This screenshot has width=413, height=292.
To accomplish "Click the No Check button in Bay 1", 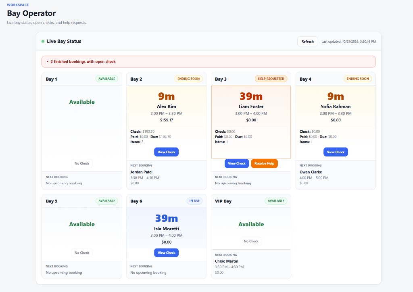I will [x=82, y=163].
